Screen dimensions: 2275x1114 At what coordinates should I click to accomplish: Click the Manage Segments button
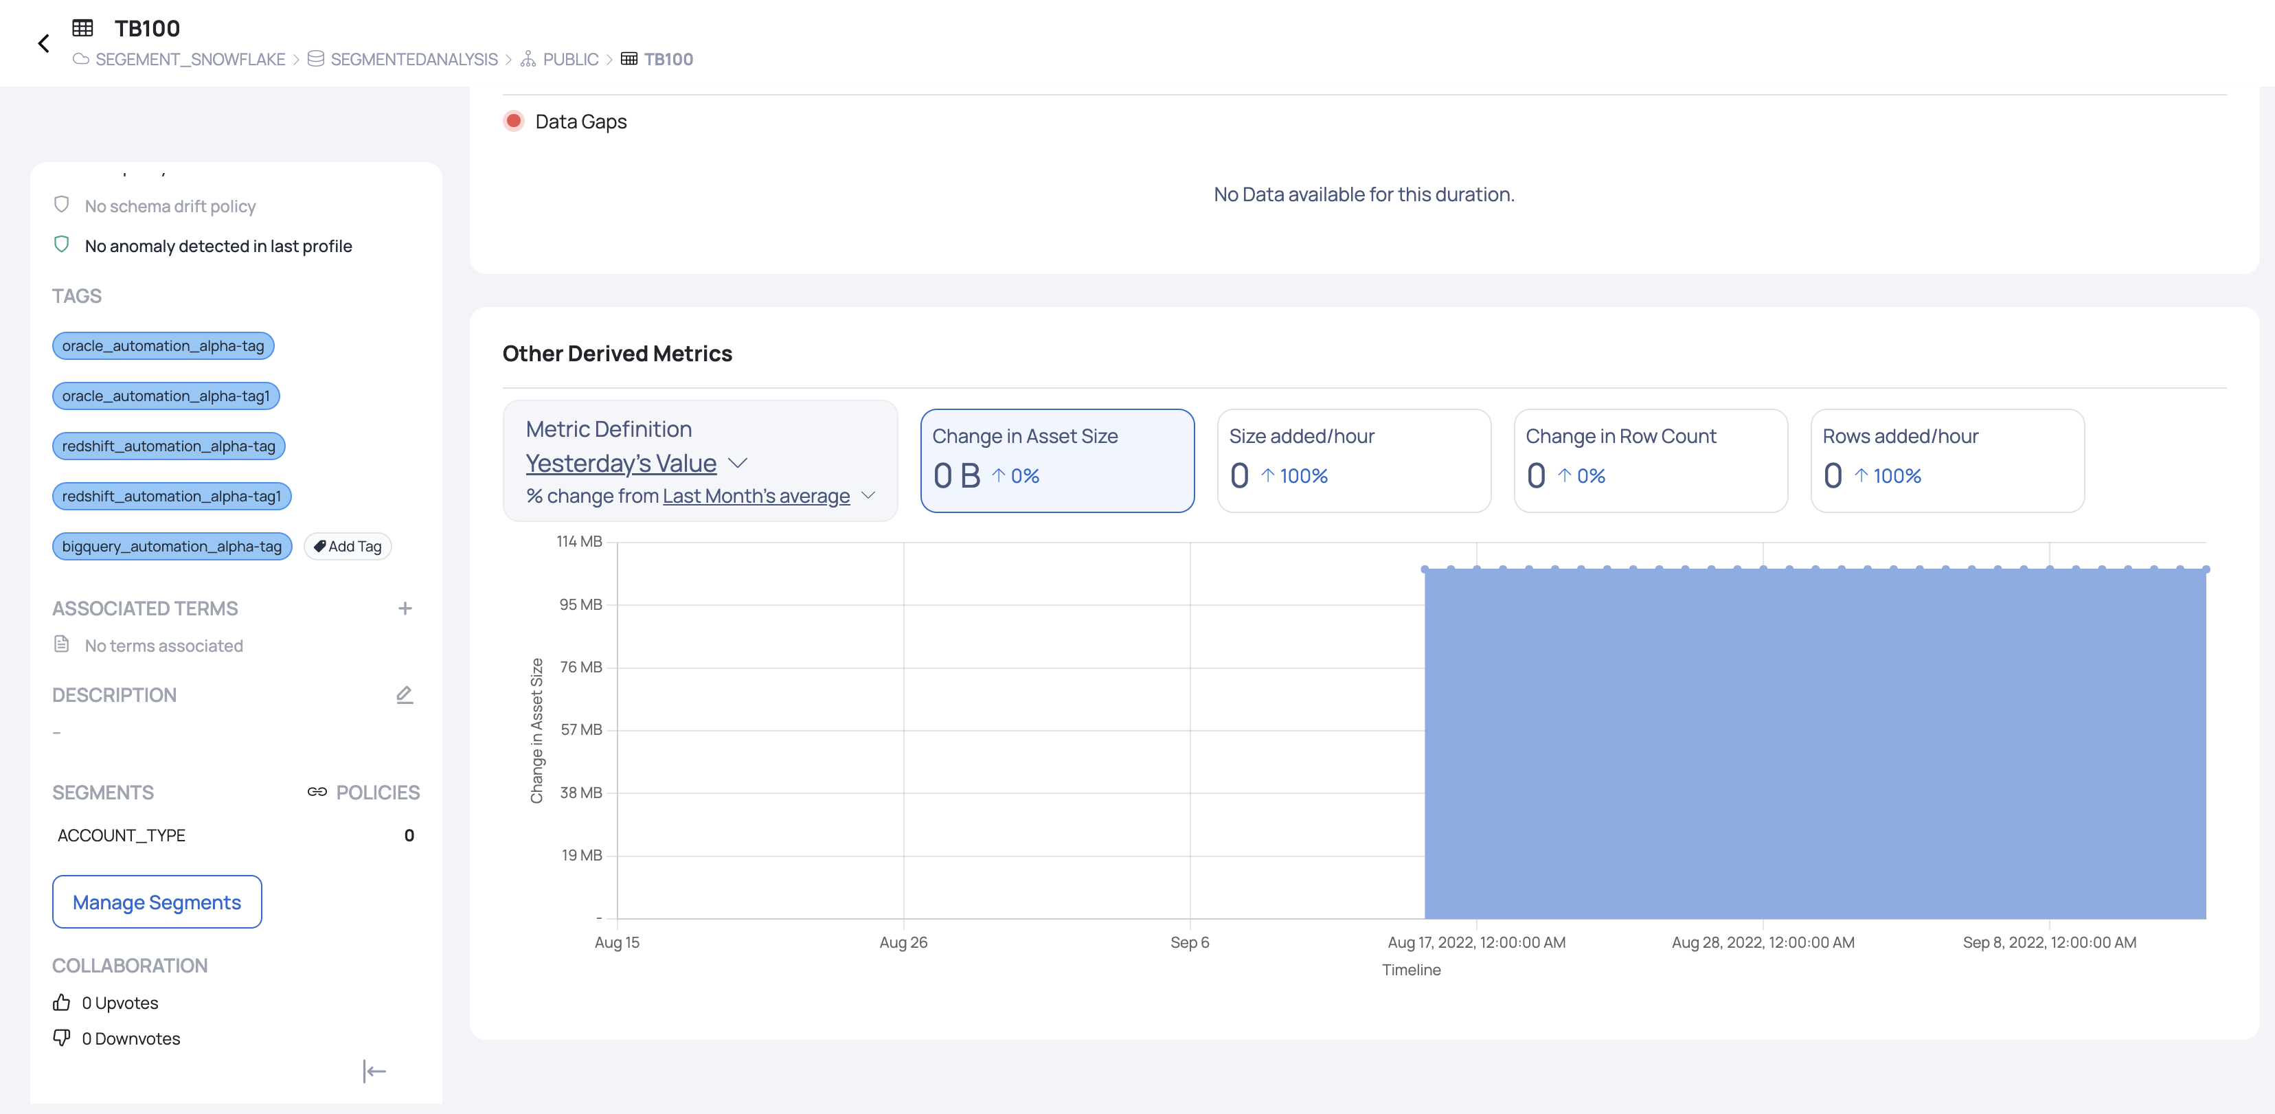[157, 901]
